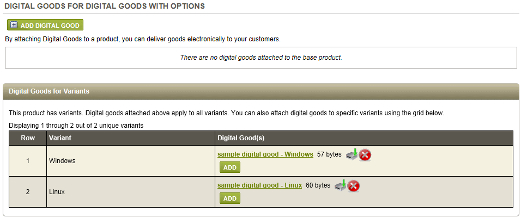Click the ADD DIGITAL GOOD button label
The height and width of the screenshot is (218, 521).
tap(50, 26)
